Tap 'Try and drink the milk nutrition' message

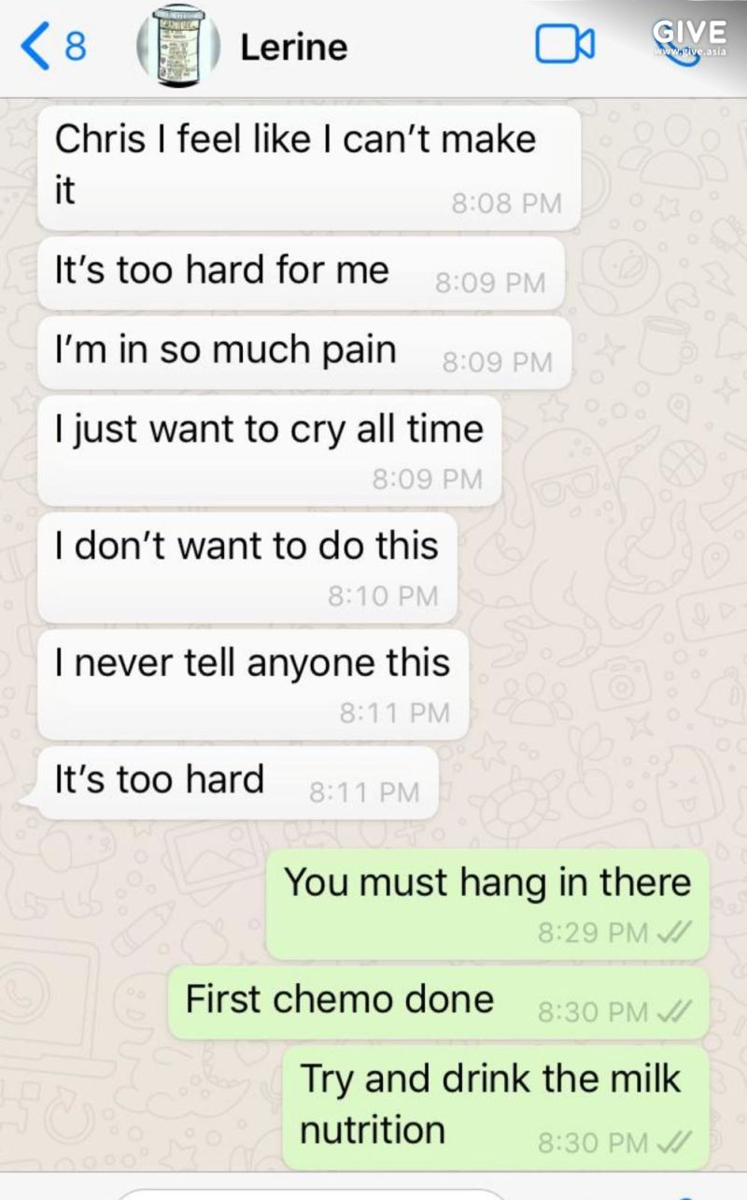(495, 1107)
